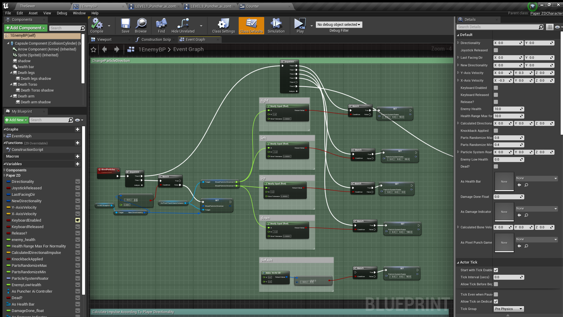Expand the Directionality property row
This screenshot has width=563, height=317.
tap(458, 43)
